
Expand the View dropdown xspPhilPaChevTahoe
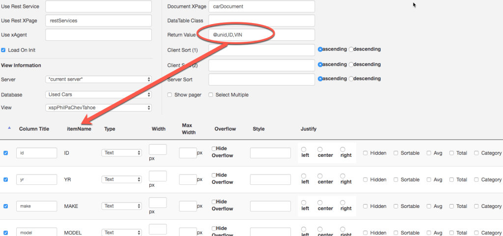point(98,108)
